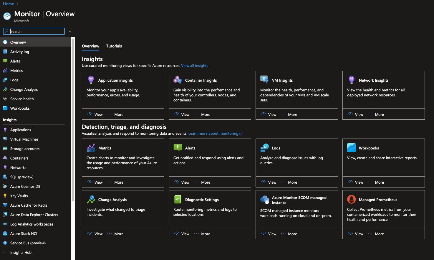
Task: Click View on the Metrics card
Action: 95,182
